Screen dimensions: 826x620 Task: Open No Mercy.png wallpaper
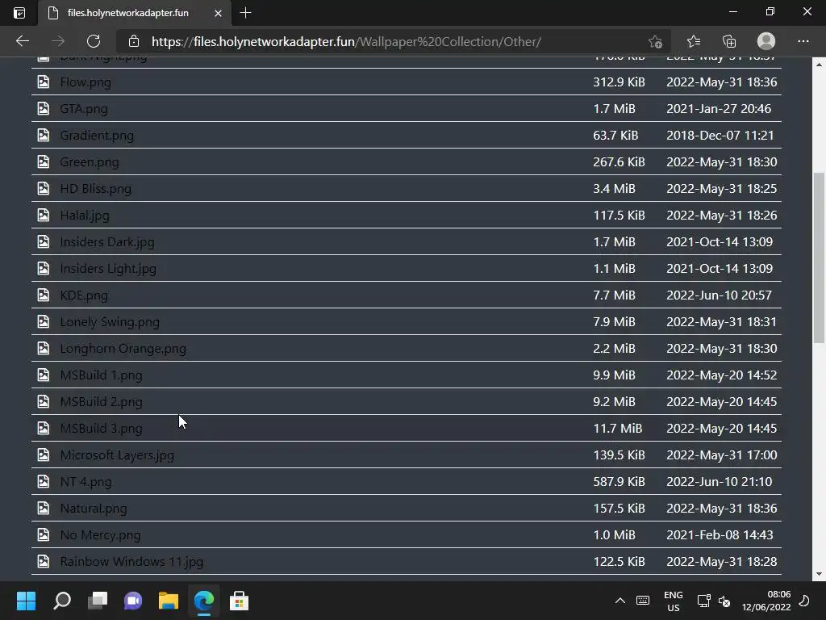click(x=100, y=535)
